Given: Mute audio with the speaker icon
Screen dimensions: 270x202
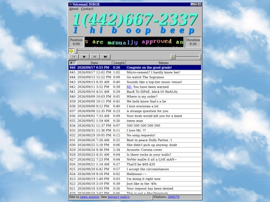Looking at the screenshot, I should [x=172, y=57].
